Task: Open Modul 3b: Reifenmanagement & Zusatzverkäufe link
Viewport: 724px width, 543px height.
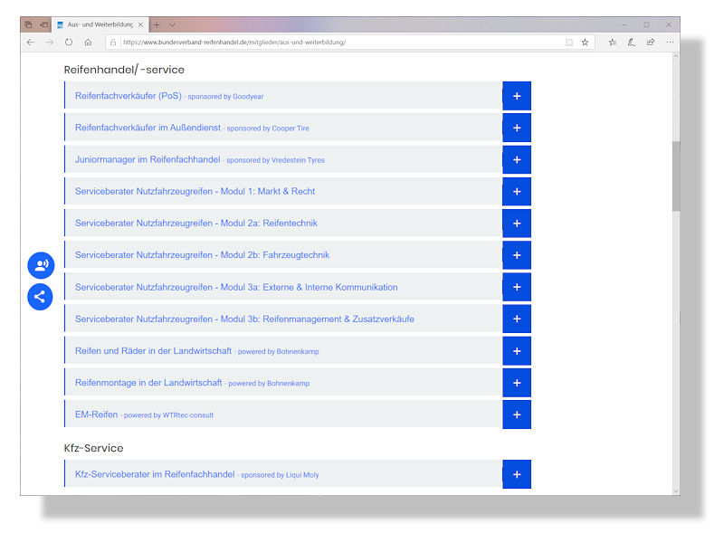Action: pos(244,319)
